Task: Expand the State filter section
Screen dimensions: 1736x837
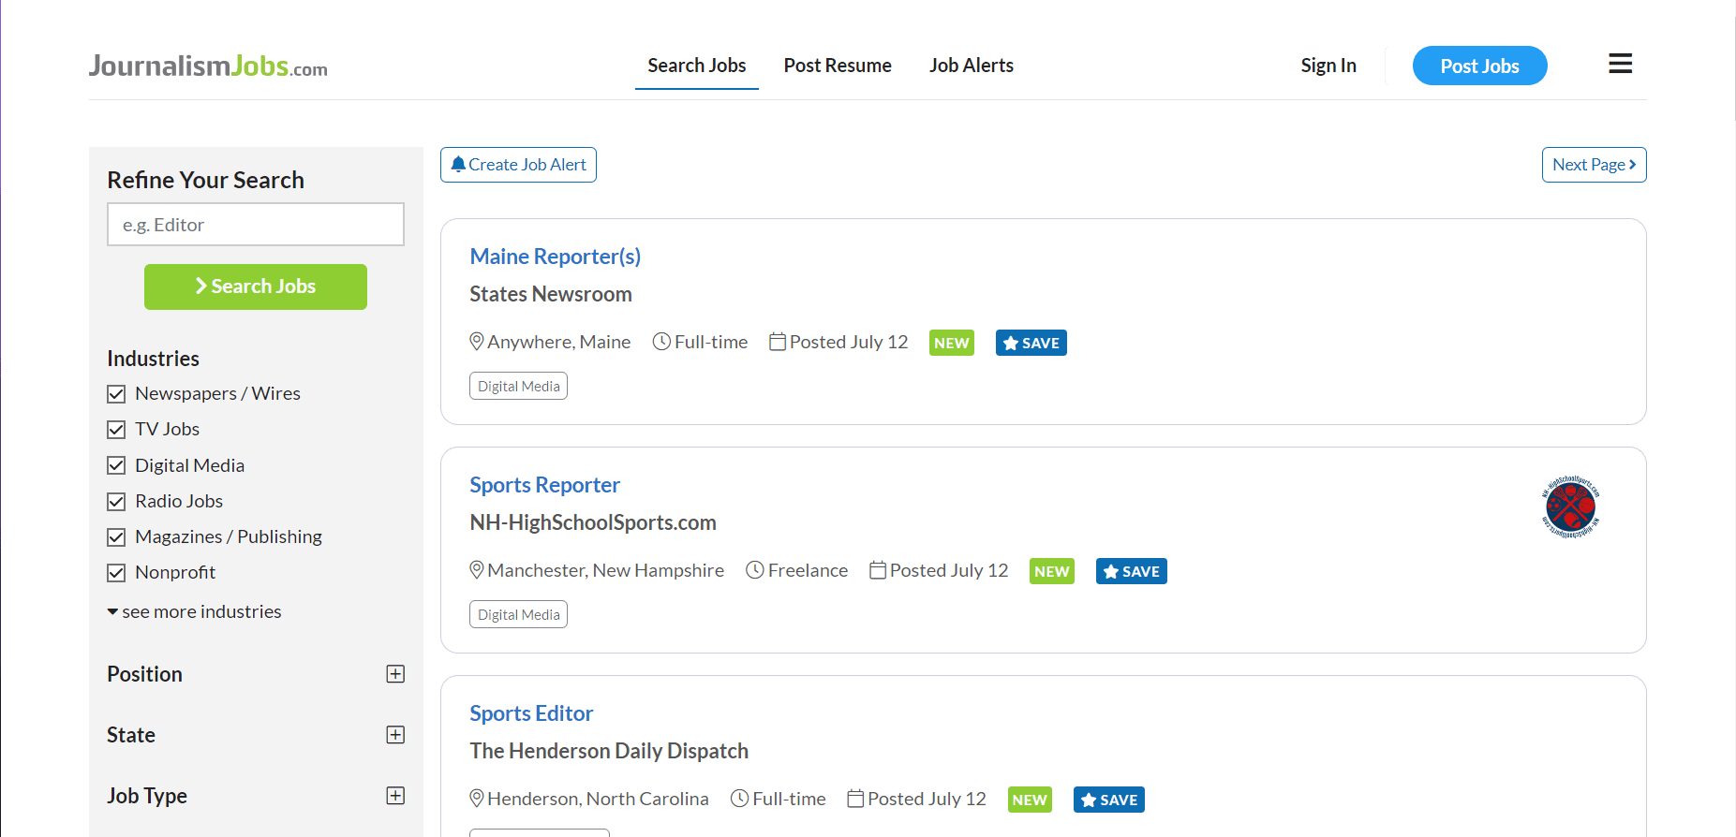Action: click(x=395, y=735)
